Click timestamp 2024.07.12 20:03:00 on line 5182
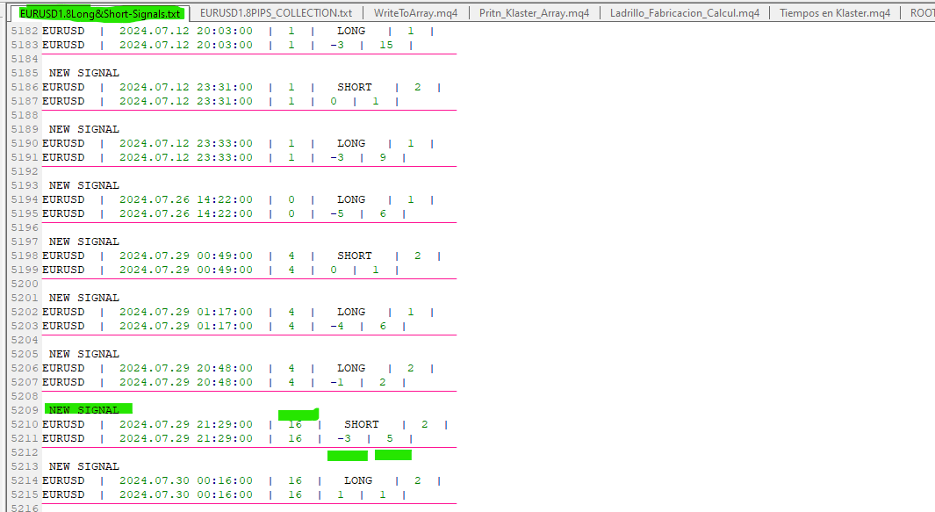935x512 pixels. (186, 31)
